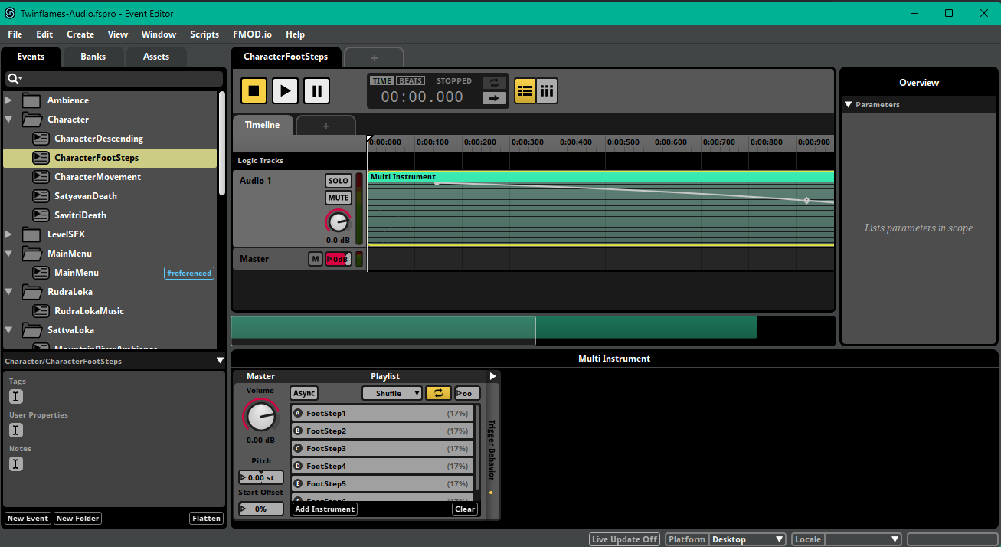
Task: Open the Platform Desktop dropdown
Action: point(747,539)
